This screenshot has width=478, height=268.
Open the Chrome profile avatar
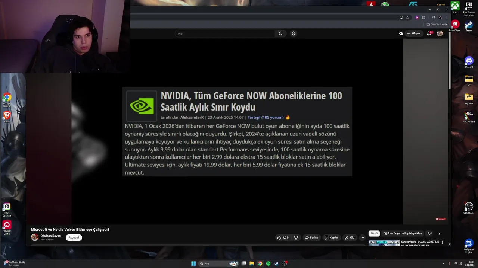click(x=440, y=17)
